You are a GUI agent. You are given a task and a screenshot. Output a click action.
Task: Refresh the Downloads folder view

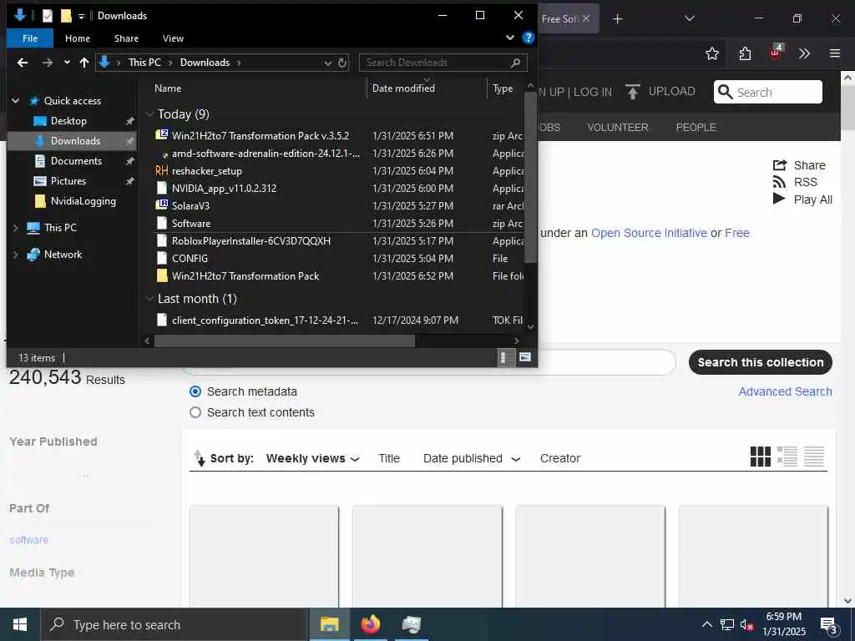[x=341, y=63]
